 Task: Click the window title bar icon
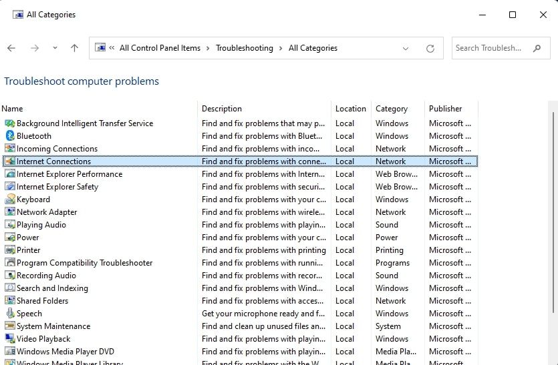[18, 15]
